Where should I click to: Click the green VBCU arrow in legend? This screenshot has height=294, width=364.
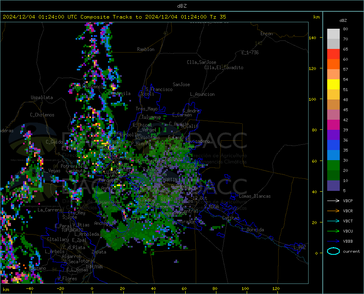[333, 231]
